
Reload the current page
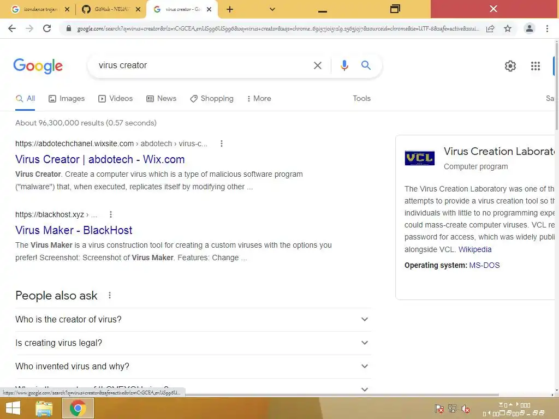tap(47, 28)
